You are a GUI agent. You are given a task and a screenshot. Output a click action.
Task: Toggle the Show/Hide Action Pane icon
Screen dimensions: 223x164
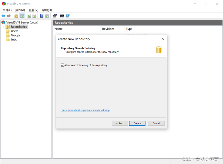pos(47,16)
